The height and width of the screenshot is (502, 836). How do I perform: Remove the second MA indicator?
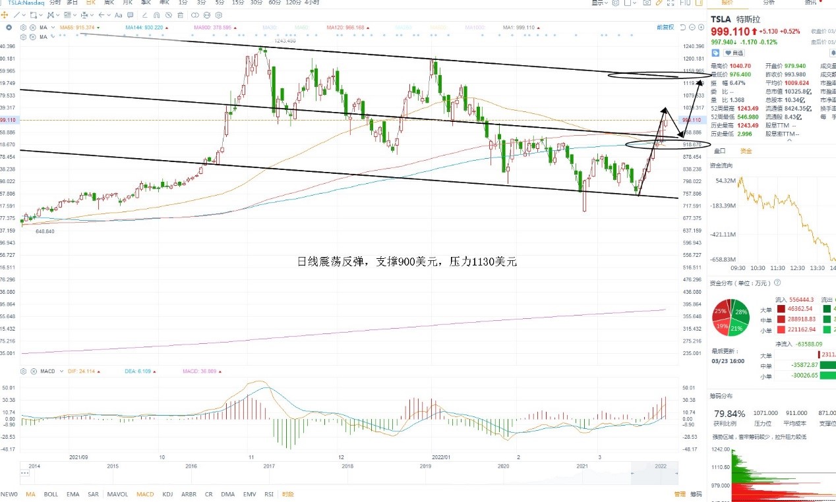pos(32,37)
